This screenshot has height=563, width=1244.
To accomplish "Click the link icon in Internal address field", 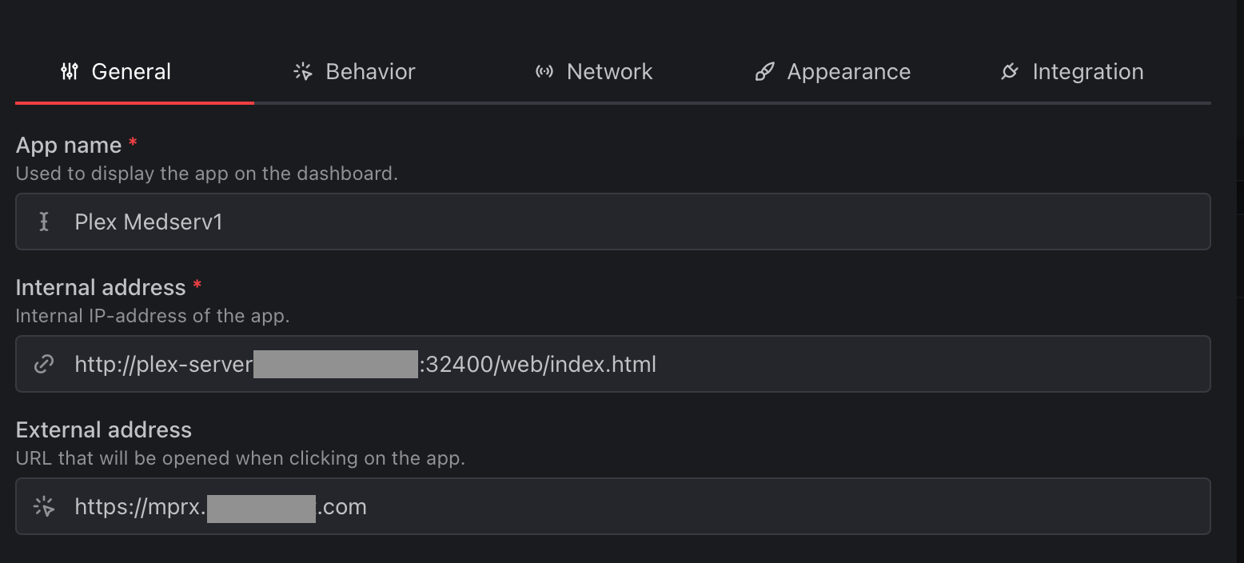I will 44,364.
